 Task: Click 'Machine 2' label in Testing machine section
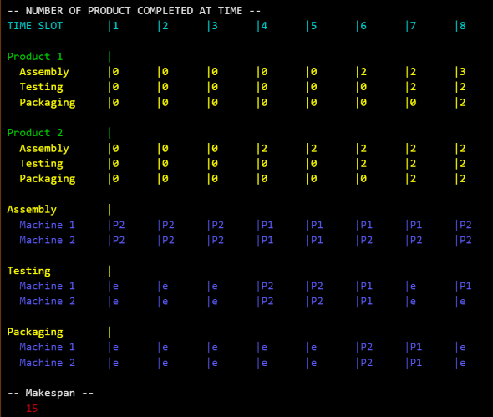47,302
